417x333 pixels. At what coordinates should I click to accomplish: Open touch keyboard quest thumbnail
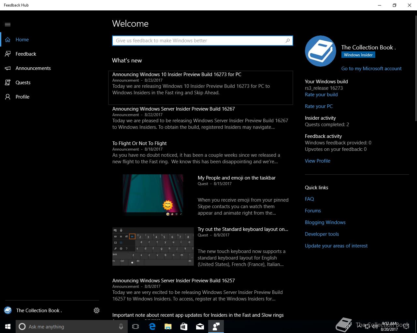(153, 246)
